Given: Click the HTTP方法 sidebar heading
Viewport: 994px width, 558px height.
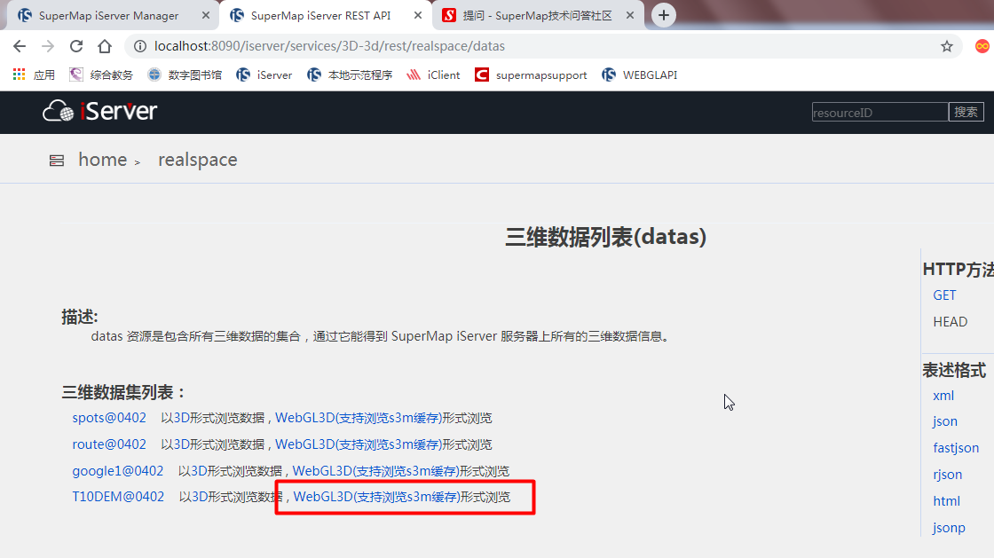Looking at the screenshot, I should [958, 270].
